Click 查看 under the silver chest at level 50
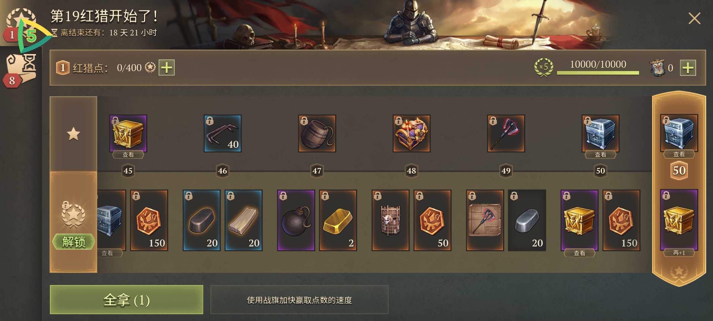Viewport: 713px width, 321px height. [600, 155]
